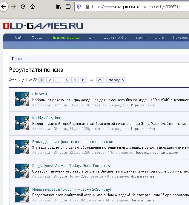Click the 16 янв 2020 date text
Screen dimensions: 189x205
(x=79, y=176)
